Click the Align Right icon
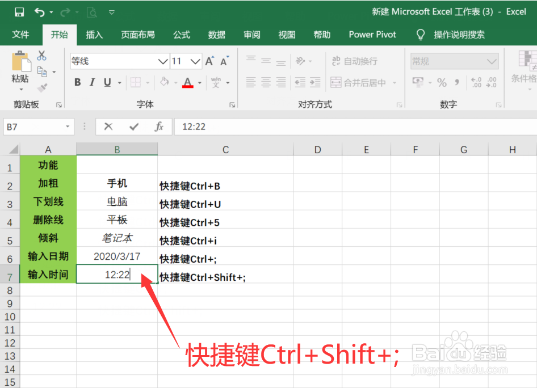This screenshot has height=388, width=537. click(281, 82)
